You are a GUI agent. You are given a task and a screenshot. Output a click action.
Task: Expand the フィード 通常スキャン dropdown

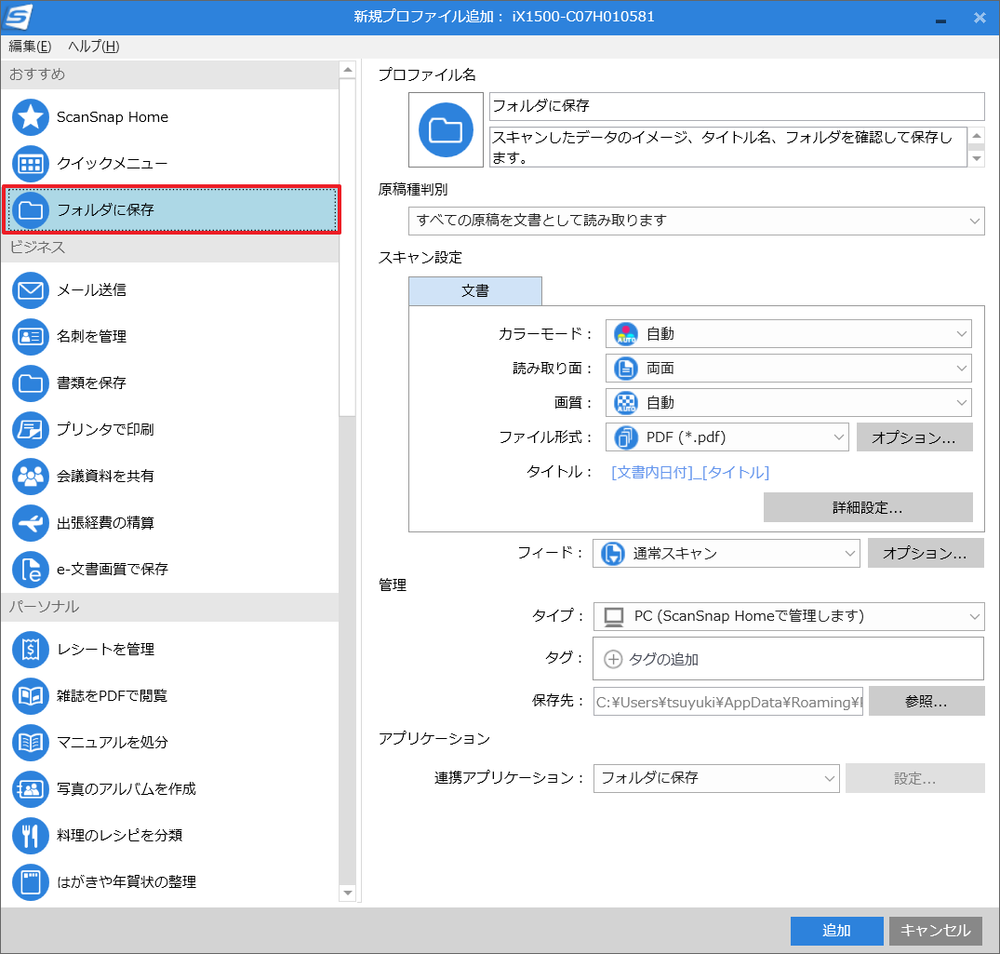click(x=727, y=553)
